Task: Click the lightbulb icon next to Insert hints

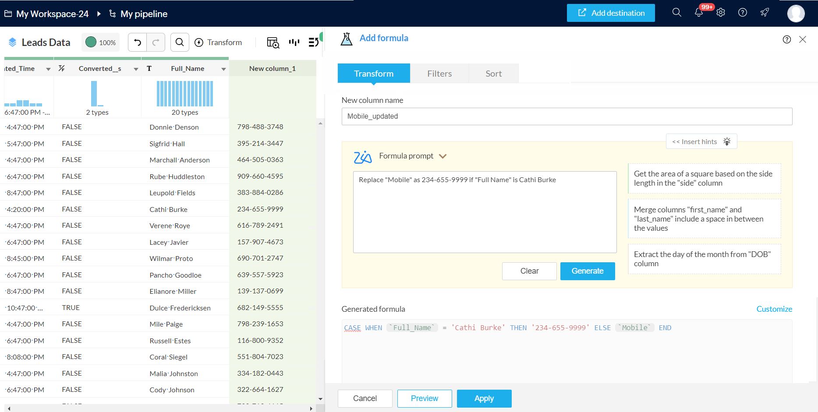Action: tap(727, 141)
